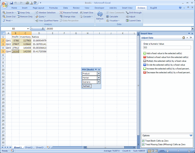Screen dimensions: 195x153
Task: Click the Refresh button in the POV toolbar
Action: click(x=86, y=86)
